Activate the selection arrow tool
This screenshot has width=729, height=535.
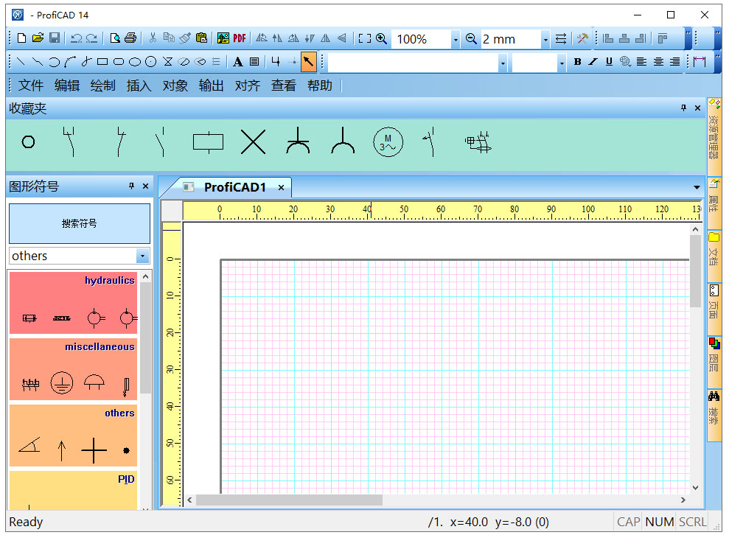click(x=308, y=61)
